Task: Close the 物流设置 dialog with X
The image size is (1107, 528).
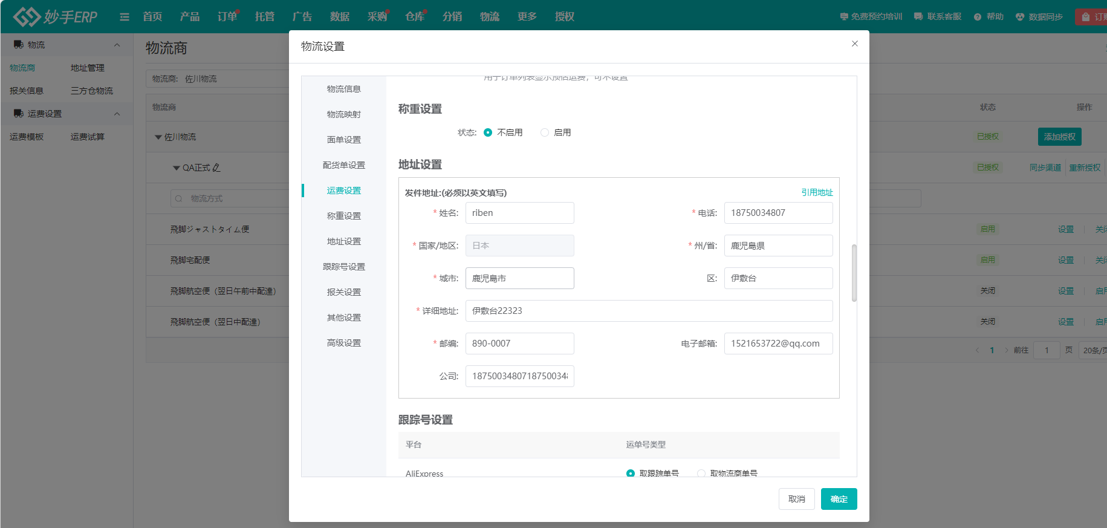Action: (854, 44)
